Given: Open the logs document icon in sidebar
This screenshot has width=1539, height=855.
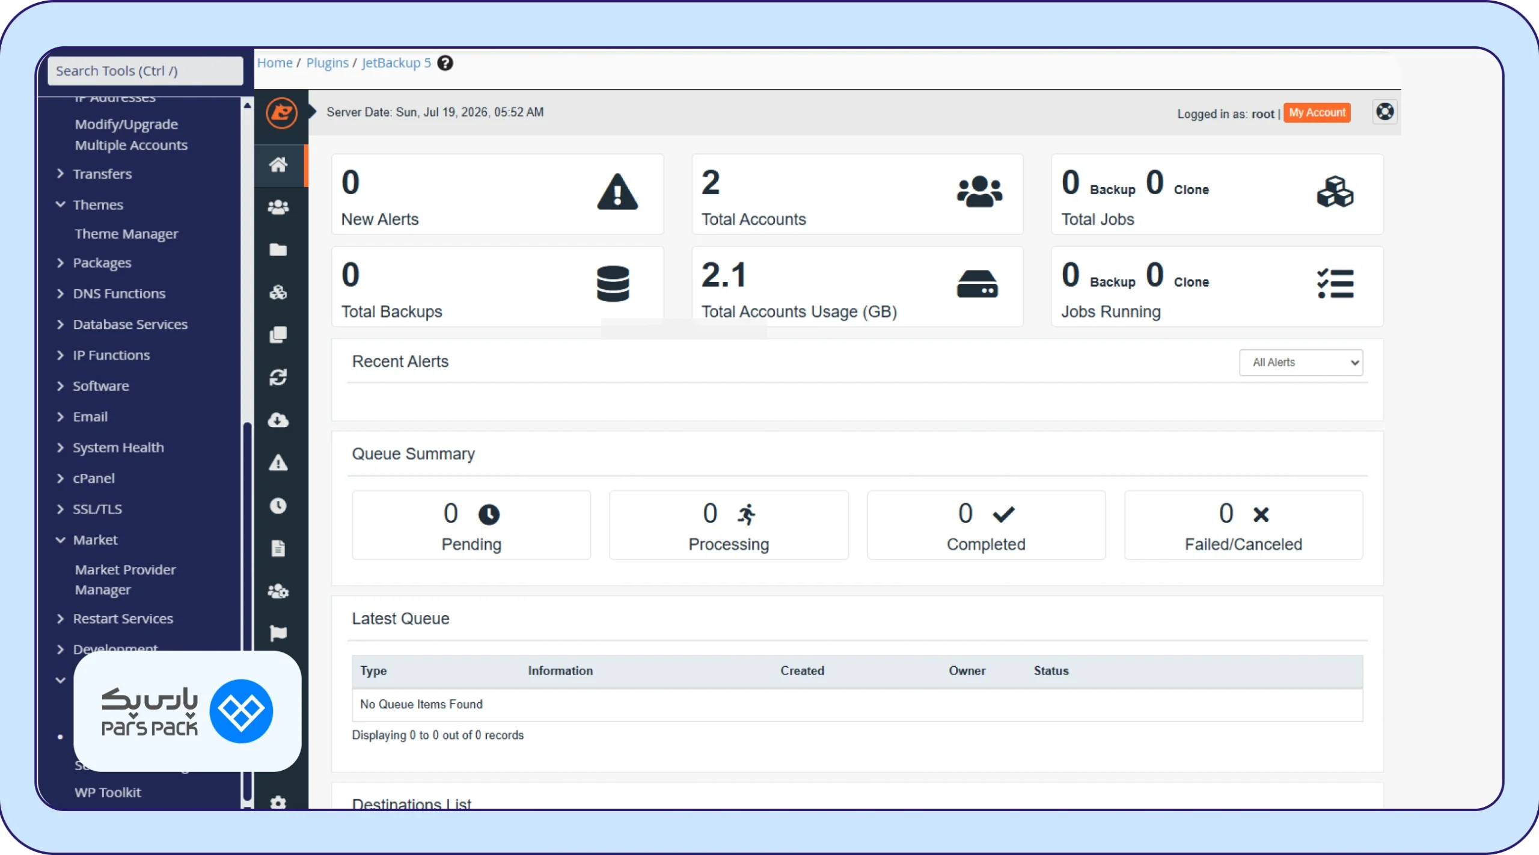Looking at the screenshot, I should (x=278, y=548).
